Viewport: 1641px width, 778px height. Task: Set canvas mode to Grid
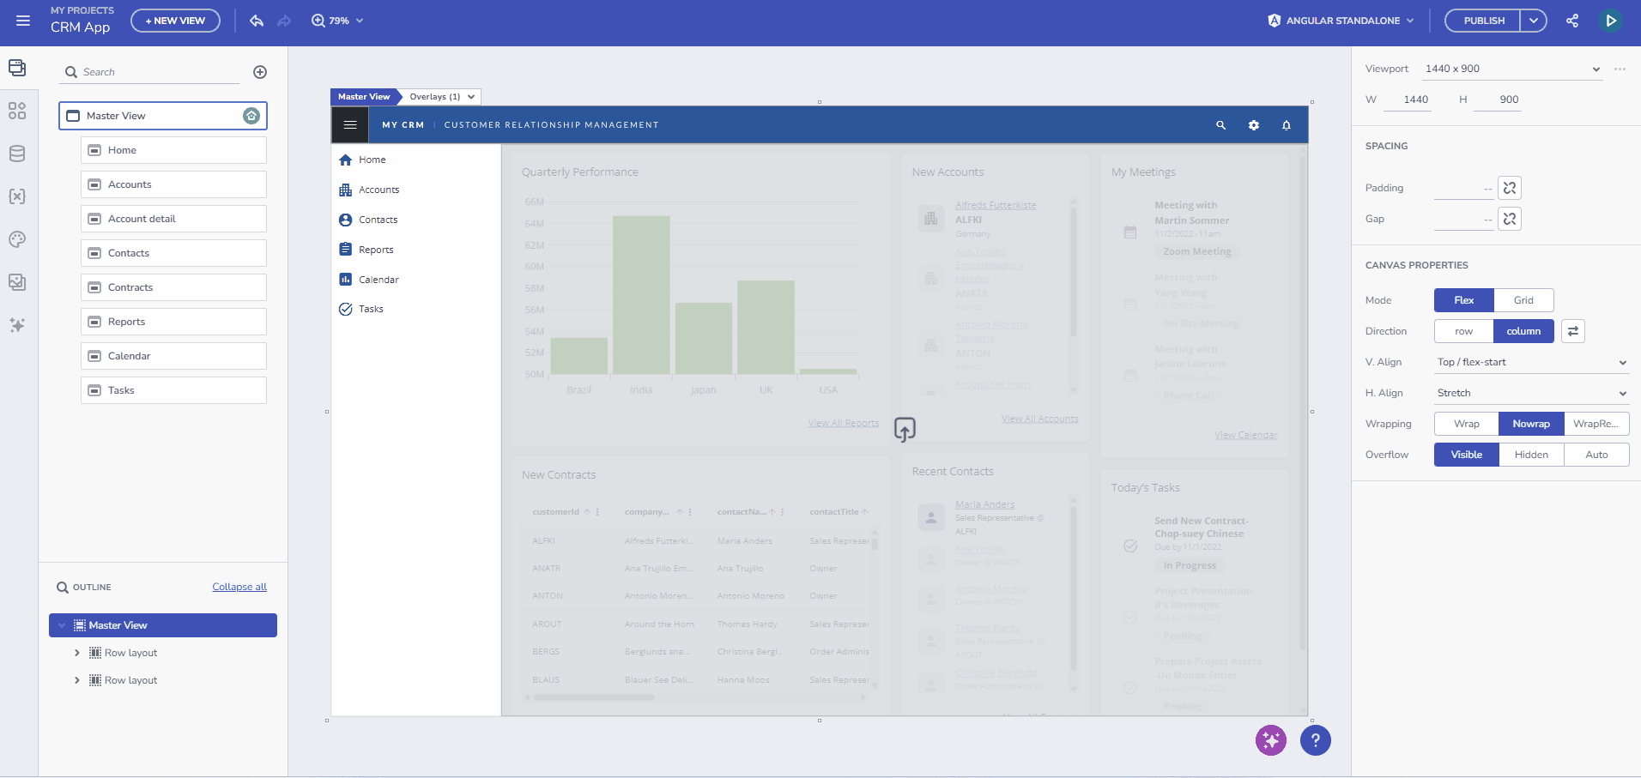point(1523,300)
